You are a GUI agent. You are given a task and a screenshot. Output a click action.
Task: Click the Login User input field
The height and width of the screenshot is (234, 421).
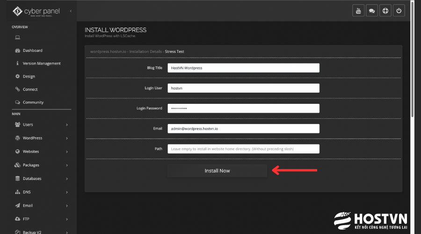point(244,88)
